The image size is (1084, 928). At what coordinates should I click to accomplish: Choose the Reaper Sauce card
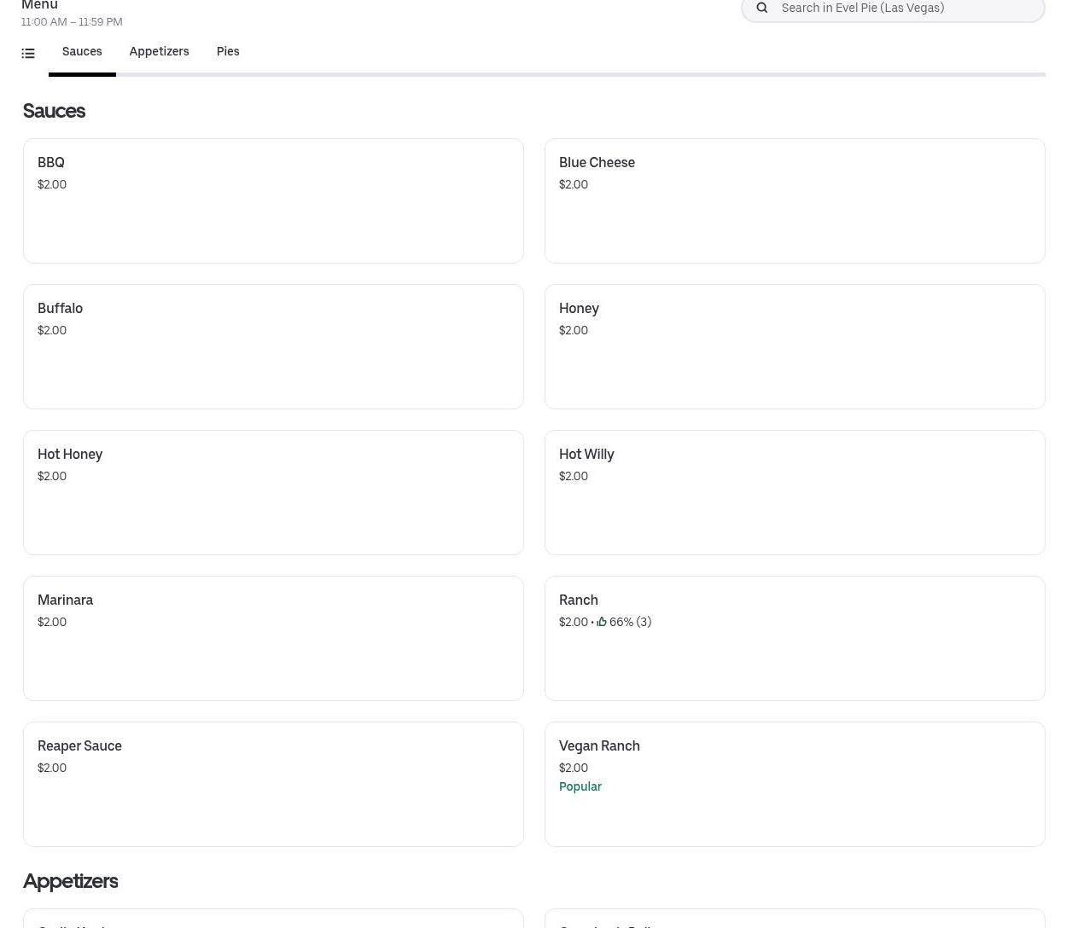pyautogui.click(x=273, y=784)
